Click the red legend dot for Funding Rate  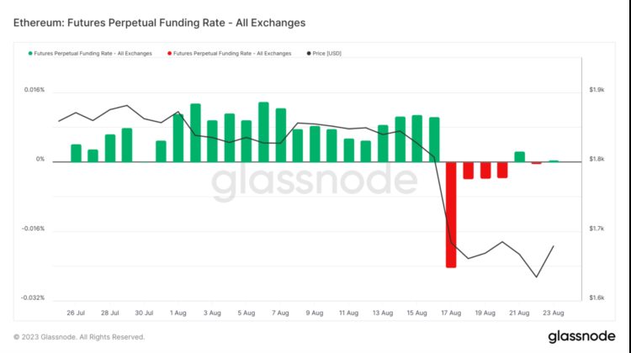tap(171, 53)
